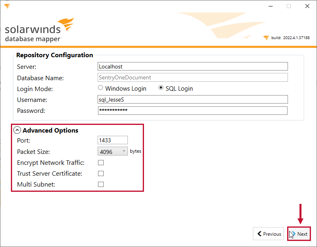Click the SolarWinds icon in title bar

[x=7, y=6]
